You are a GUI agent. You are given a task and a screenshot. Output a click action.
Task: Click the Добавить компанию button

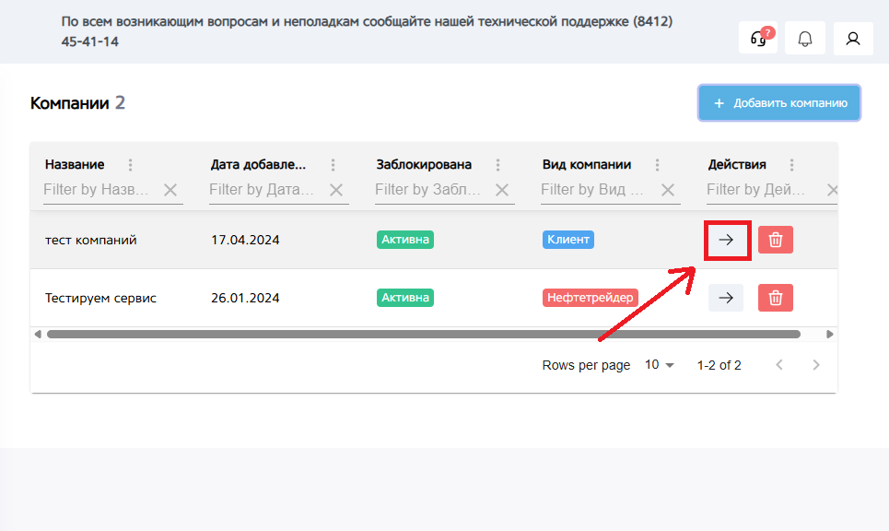(x=779, y=102)
